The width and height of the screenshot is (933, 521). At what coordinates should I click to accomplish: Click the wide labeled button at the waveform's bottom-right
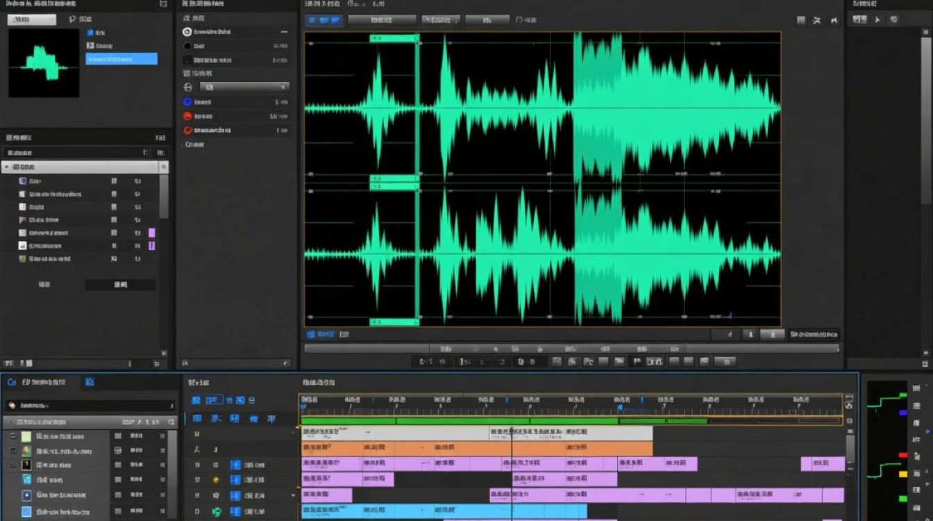(x=813, y=335)
